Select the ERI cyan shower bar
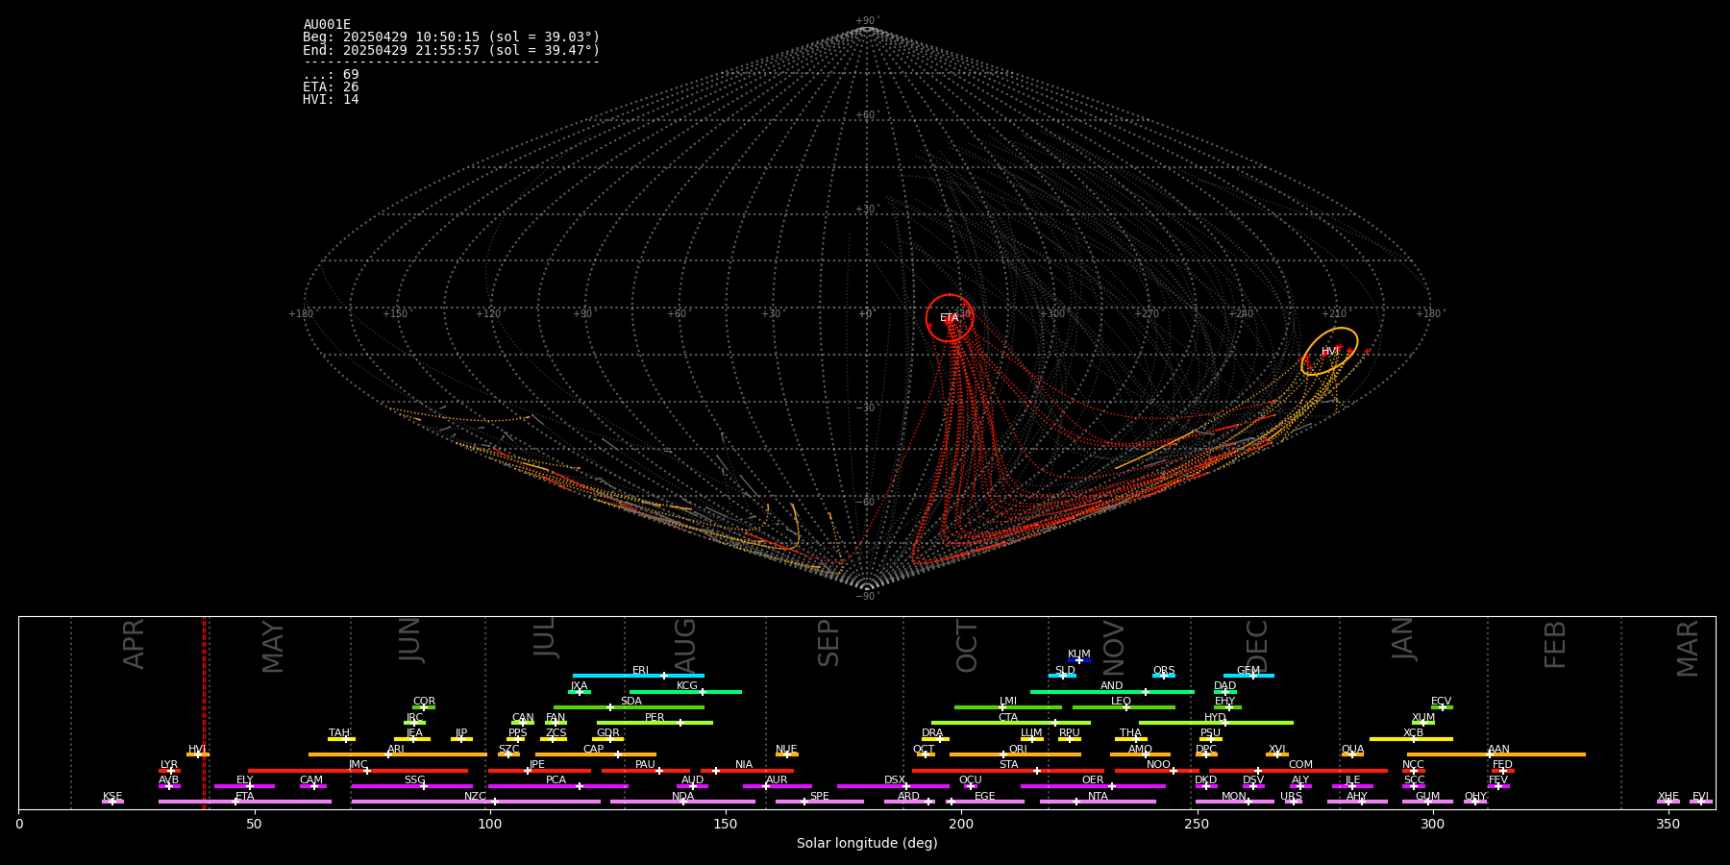The height and width of the screenshot is (865, 1730). click(638, 676)
